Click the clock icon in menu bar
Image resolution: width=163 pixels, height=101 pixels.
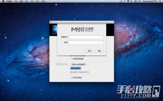(x=140, y=1)
